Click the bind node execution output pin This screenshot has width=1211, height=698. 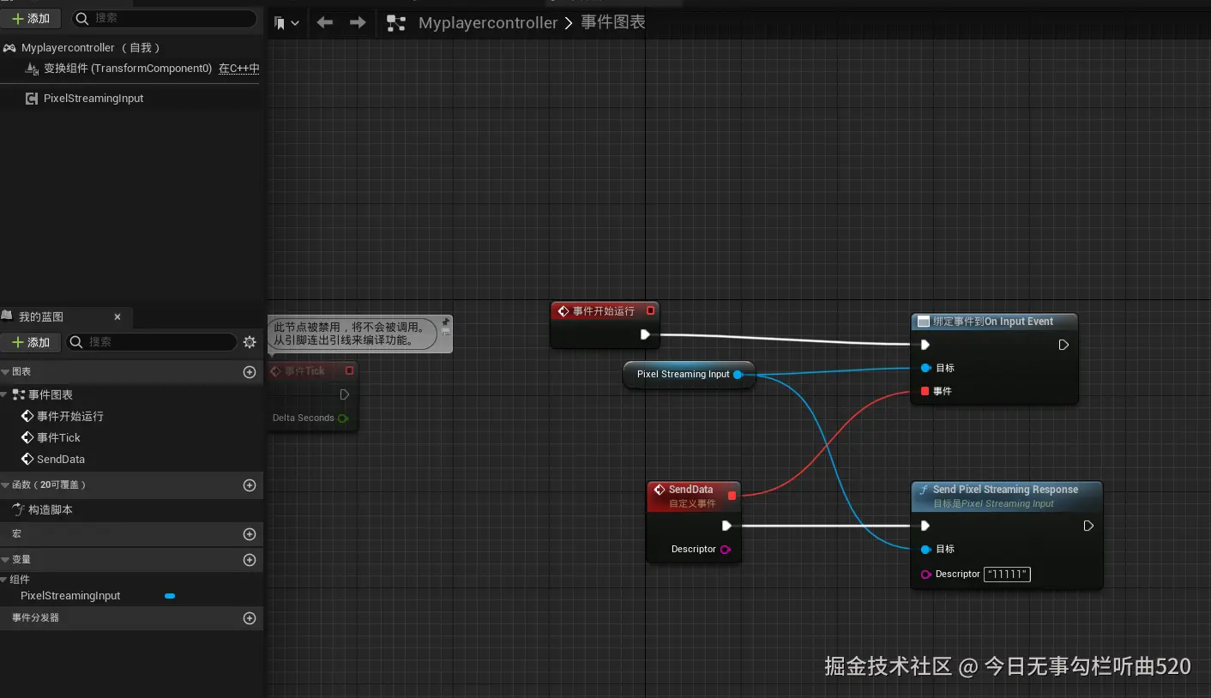[x=1063, y=345]
